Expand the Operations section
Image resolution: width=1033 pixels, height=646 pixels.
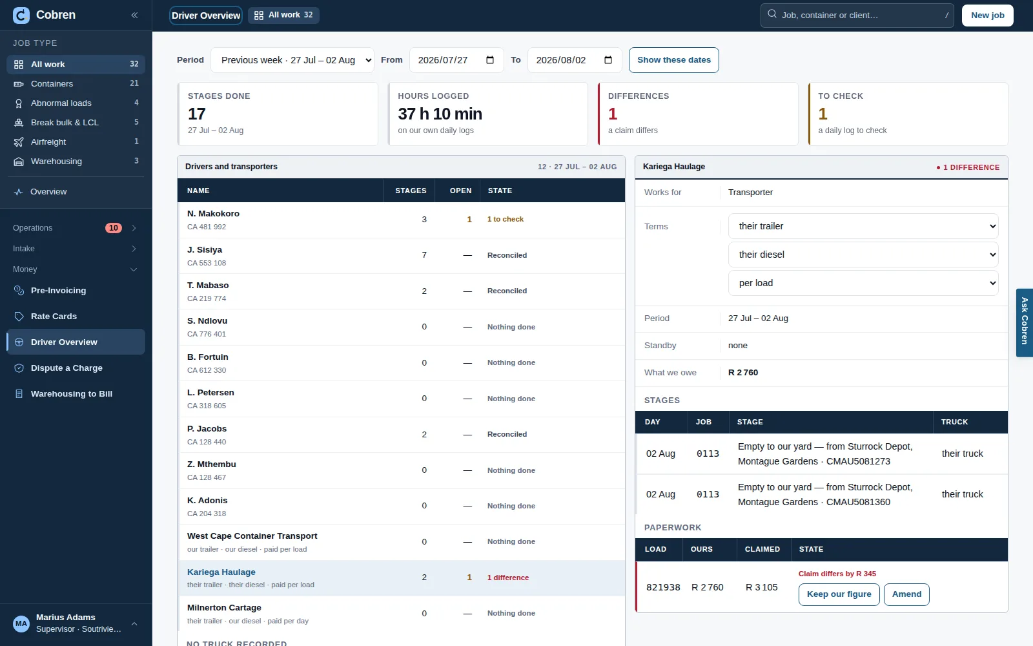coord(76,228)
